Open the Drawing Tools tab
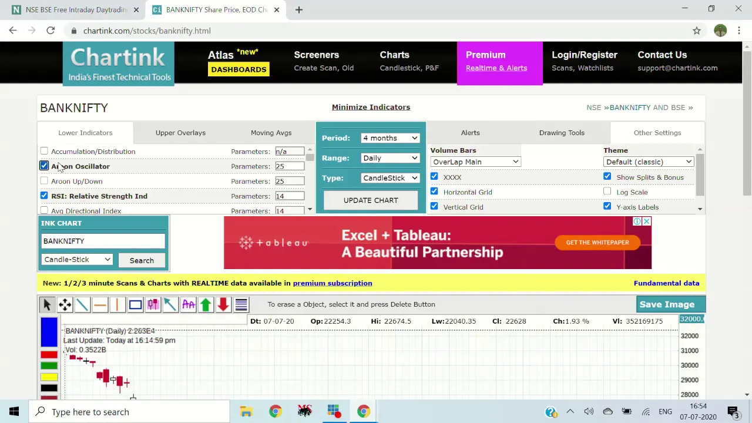Viewport: 752px width, 423px height. pos(562,133)
